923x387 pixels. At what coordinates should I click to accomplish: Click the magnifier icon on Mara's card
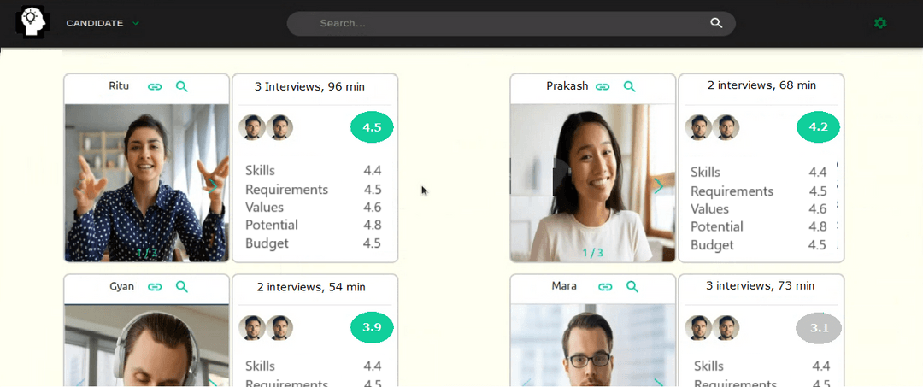(x=632, y=287)
